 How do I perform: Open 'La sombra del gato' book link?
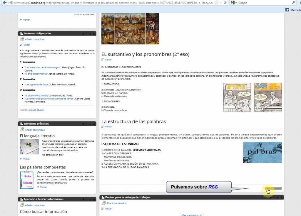pyautogui.click(x=49, y=99)
